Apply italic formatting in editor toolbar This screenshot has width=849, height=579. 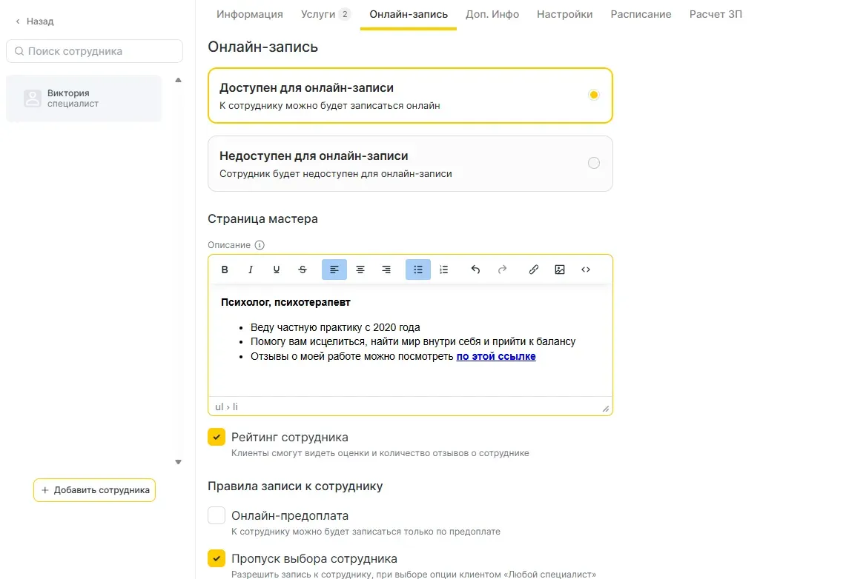(x=251, y=270)
